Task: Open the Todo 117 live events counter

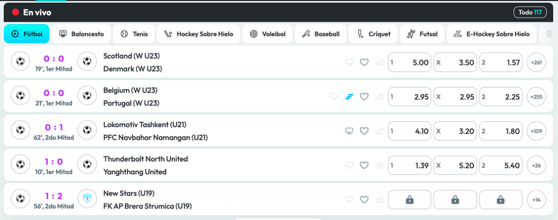Action: pos(529,12)
